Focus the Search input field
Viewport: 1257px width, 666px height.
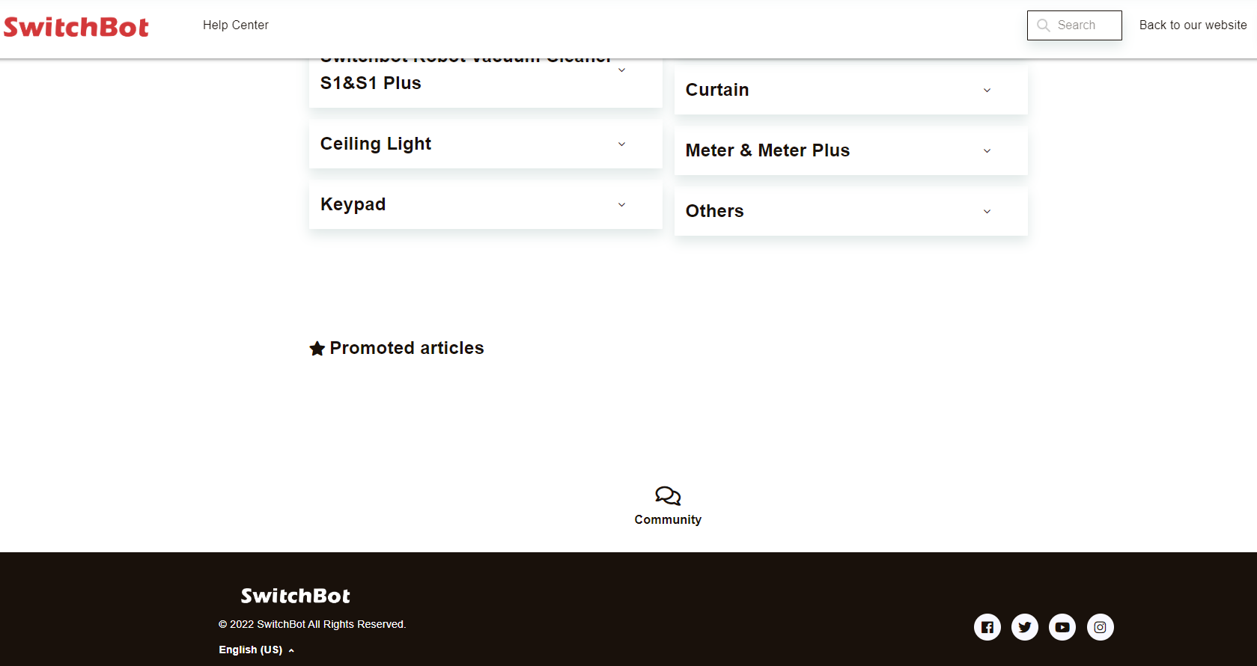[x=1074, y=25]
